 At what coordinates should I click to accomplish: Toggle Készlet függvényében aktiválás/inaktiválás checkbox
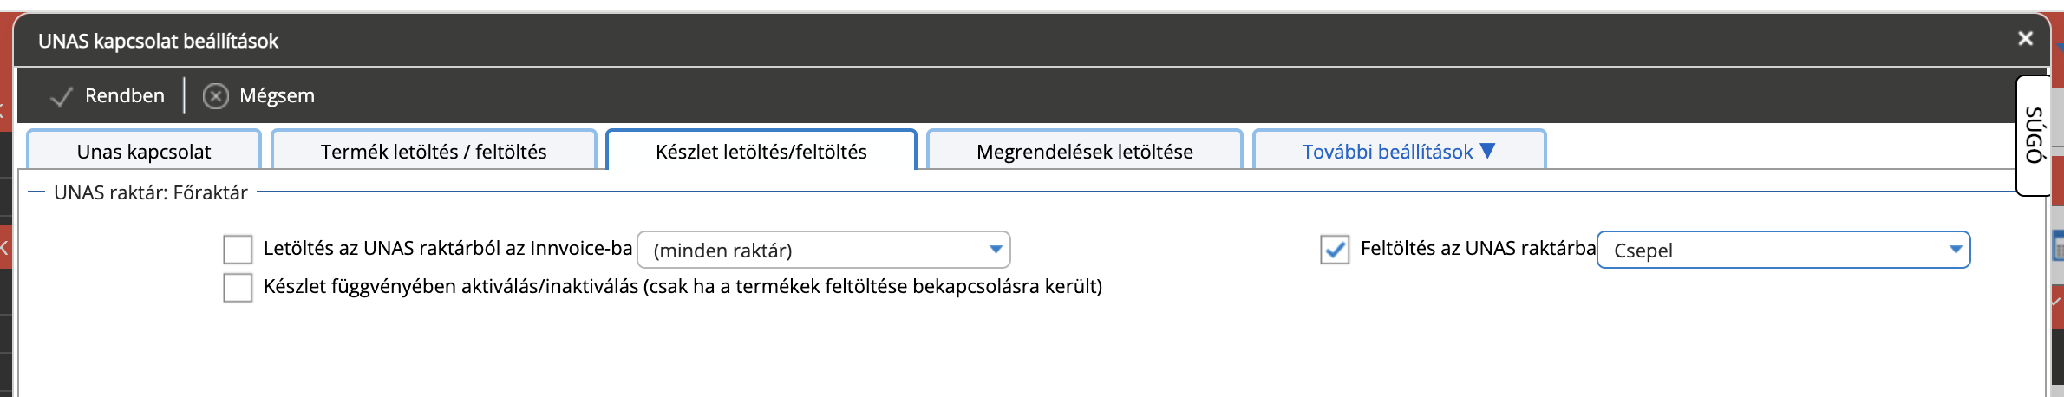coord(238,287)
